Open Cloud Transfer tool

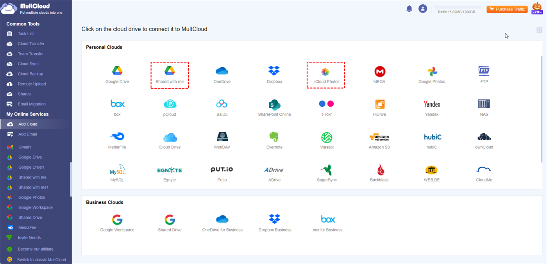pyautogui.click(x=31, y=44)
